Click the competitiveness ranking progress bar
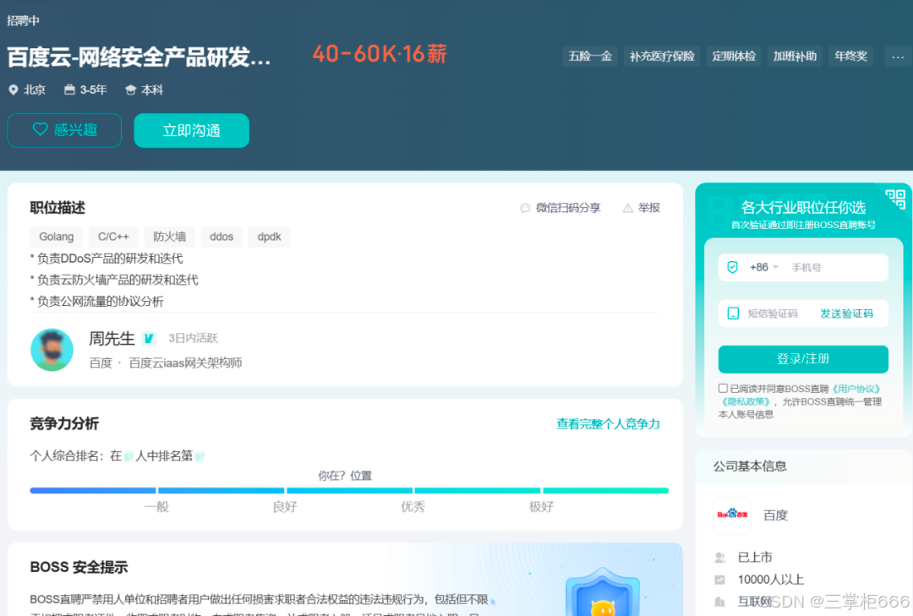 pos(349,491)
